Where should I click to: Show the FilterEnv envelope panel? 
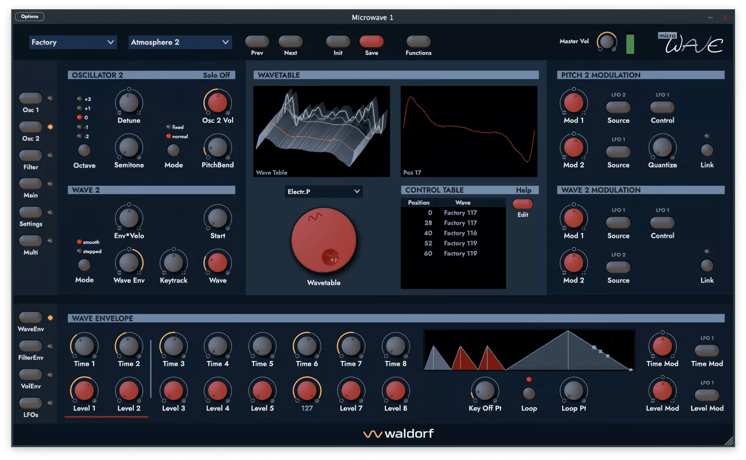pyautogui.click(x=30, y=345)
